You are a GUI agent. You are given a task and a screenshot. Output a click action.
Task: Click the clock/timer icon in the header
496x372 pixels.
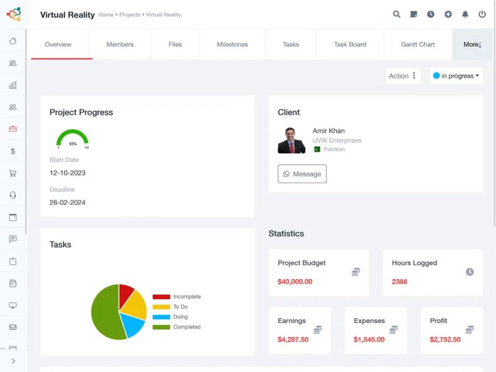point(431,14)
